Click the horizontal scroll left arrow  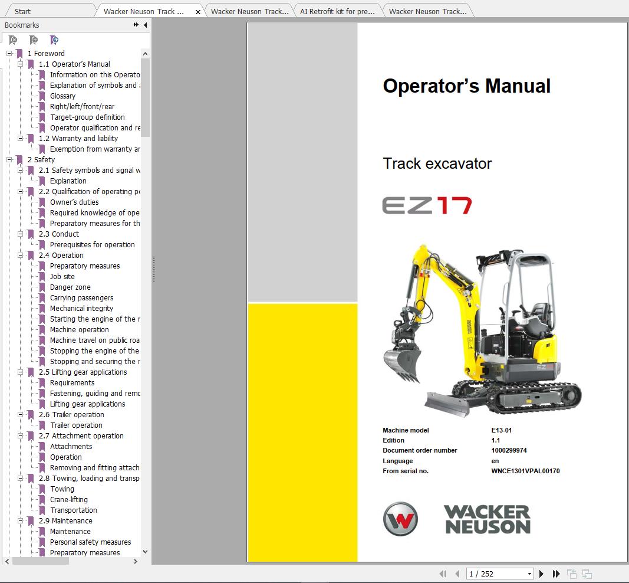(x=7, y=561)
